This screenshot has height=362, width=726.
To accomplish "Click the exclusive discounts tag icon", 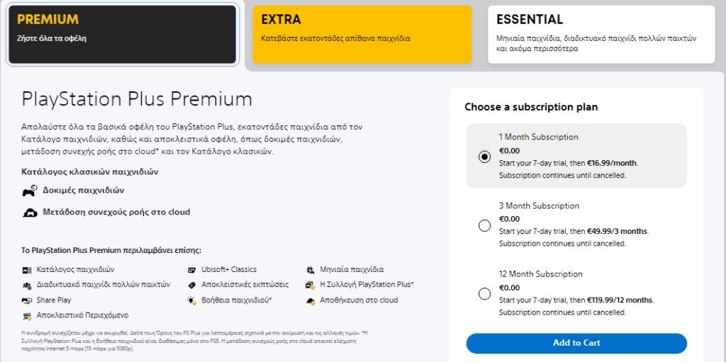I will click(192, 285).
